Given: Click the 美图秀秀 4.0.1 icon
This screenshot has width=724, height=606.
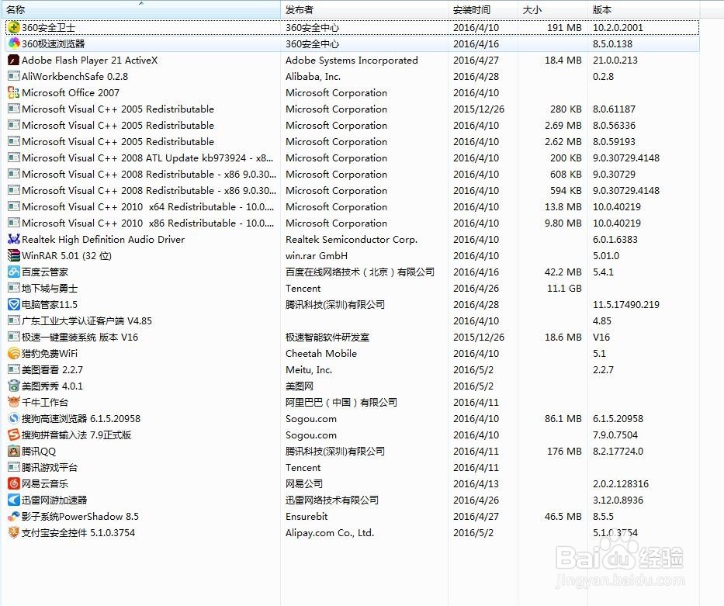Looking at the screenshot, I should tap(14, 386).
